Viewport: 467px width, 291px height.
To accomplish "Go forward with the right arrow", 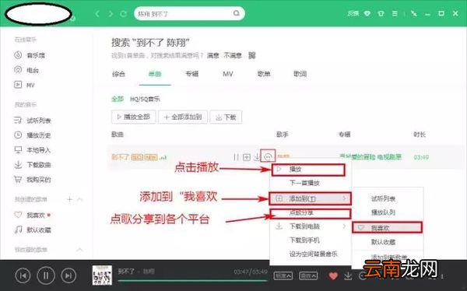I will coord(111,14).
